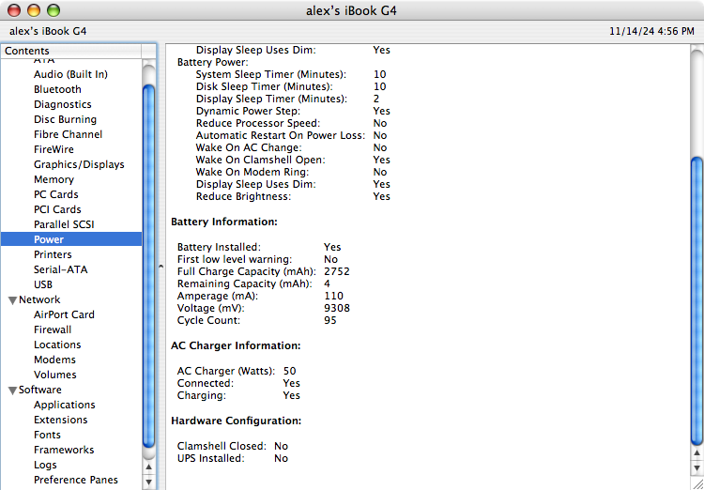Screen dimensions: 704x490
Task: Collapse the Network section triangle
Action: (13, 300)
